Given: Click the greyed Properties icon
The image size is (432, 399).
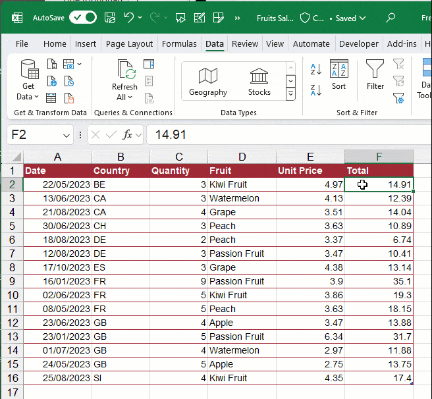Looking at the screenshot, I should pos(149,81).
